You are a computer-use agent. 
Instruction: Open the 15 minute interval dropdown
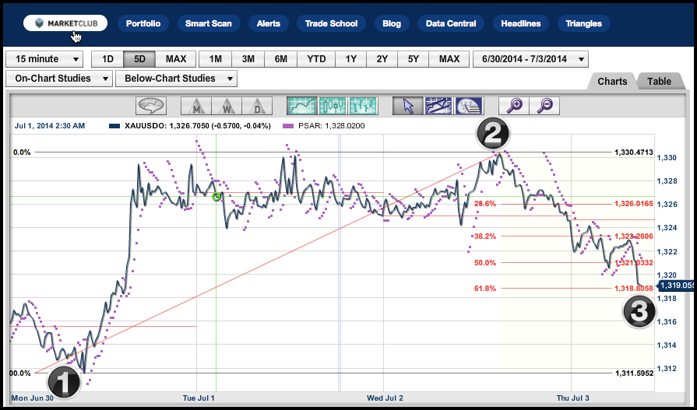point(44,59)
